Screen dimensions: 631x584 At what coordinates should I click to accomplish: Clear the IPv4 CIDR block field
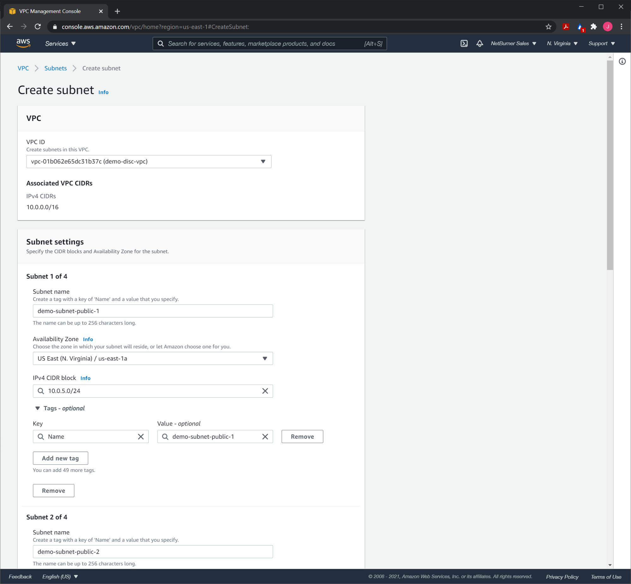(x=265, y=391)
